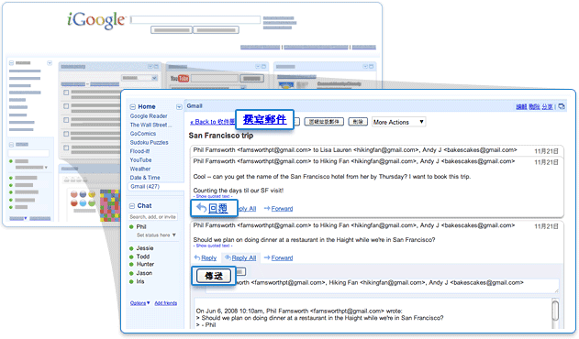Click Phil's green status dot
579x339 pixels.
(x=131, y=227)
